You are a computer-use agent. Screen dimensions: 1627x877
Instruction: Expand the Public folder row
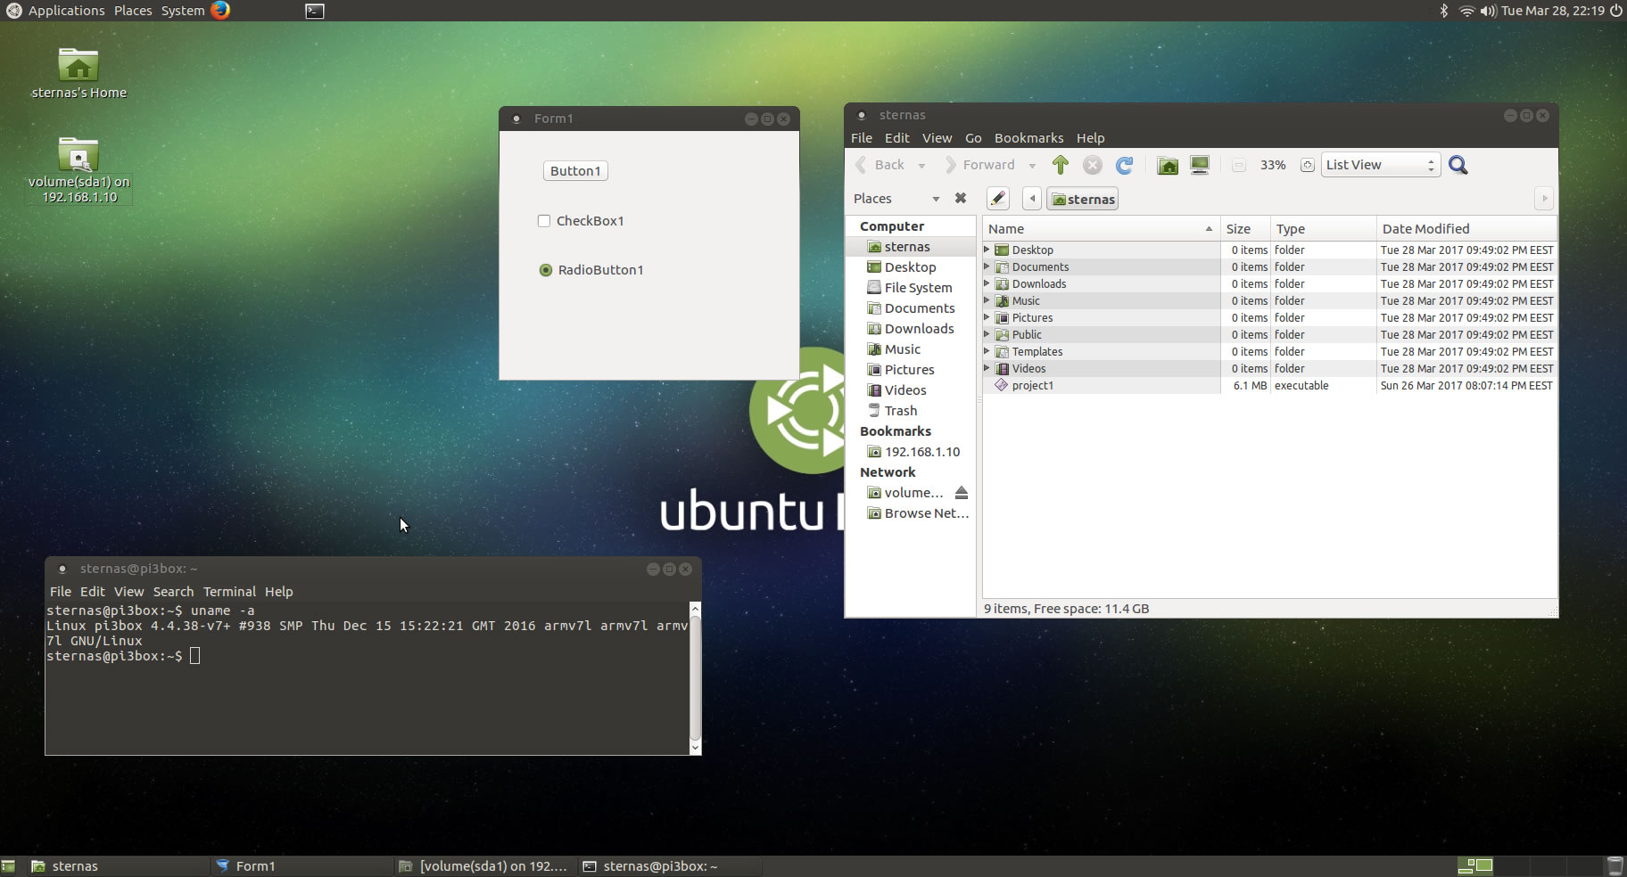[987, 334]
